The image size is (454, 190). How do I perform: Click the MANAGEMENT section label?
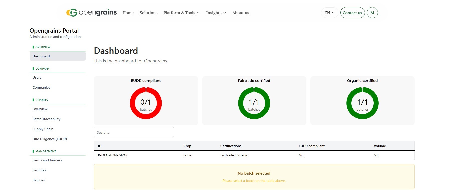[x=46, y=151]
